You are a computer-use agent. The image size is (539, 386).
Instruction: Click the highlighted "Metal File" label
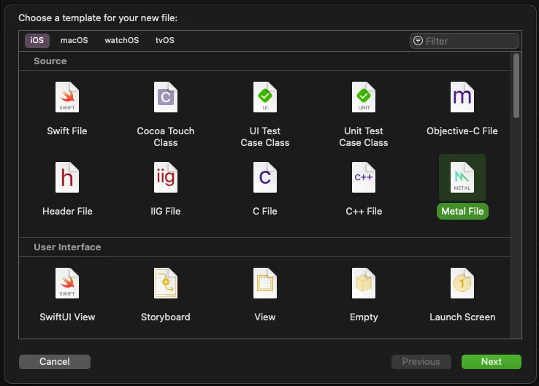point(462,211)
